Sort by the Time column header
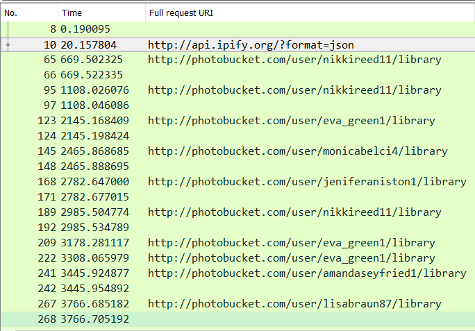The image size is (475, 331). coord(101,13)
